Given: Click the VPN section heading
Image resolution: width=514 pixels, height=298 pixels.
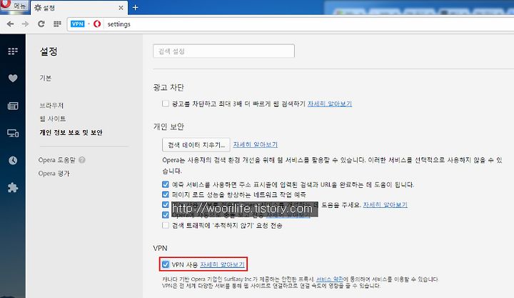Looking at the screenshot, I should coord(160,248).
